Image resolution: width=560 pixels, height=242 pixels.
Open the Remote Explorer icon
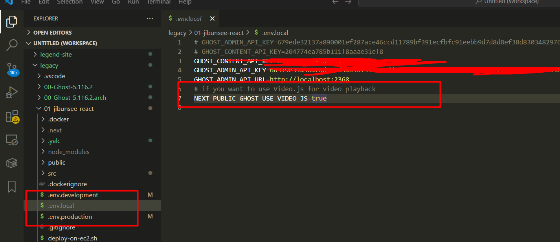pyautogui.click(x=12, y=140)
